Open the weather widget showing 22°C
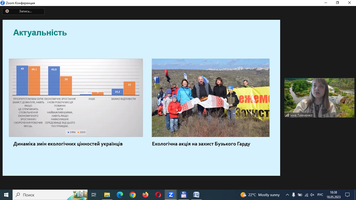This screenshot has width=356, height=200. click(260, 195)
